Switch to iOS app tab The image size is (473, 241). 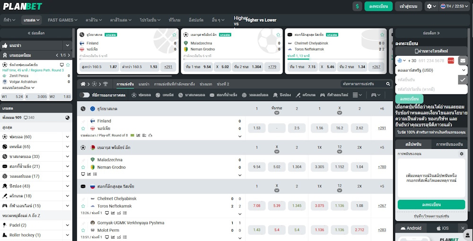(x=442, y=228)
